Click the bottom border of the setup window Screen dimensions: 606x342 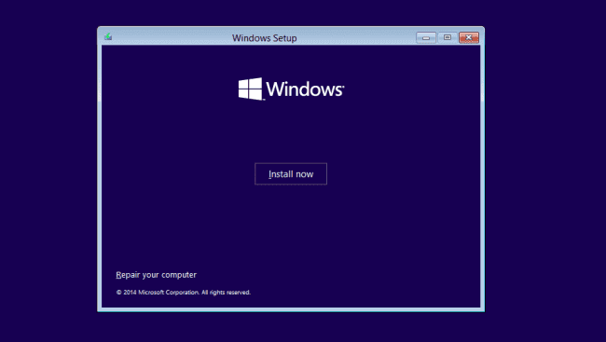(x=291, y=309)
